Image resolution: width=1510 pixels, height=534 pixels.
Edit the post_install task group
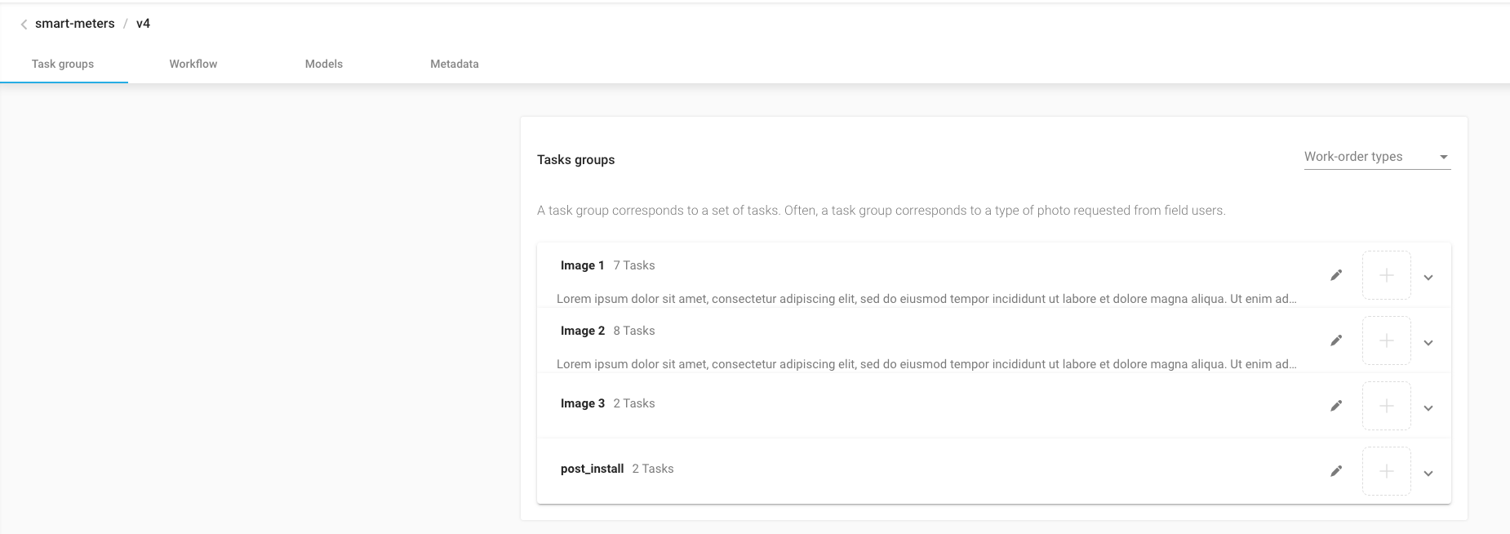pyautogui.click(x=1336, y=471)
